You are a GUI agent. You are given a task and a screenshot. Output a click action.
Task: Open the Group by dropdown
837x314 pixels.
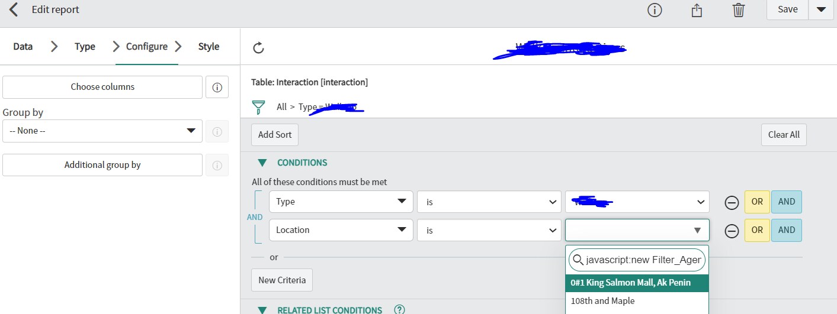point(102,131)
